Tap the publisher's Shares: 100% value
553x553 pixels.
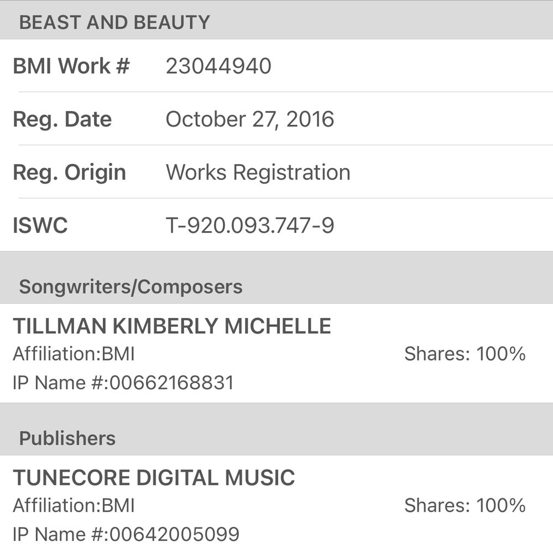[465, 505]
